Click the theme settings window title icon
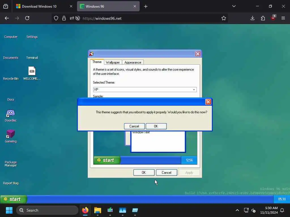This screenshot has width=290, height=217. coord(91,54)
